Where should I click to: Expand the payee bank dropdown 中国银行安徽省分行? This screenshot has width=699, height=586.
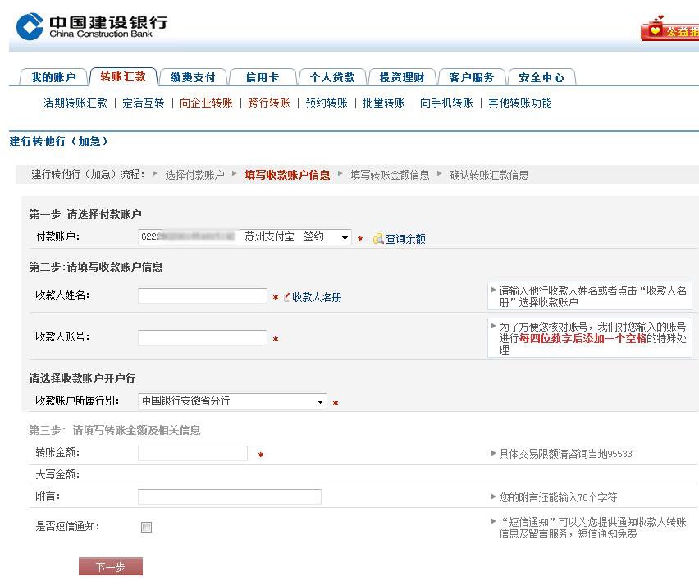[x=232, y=401]
